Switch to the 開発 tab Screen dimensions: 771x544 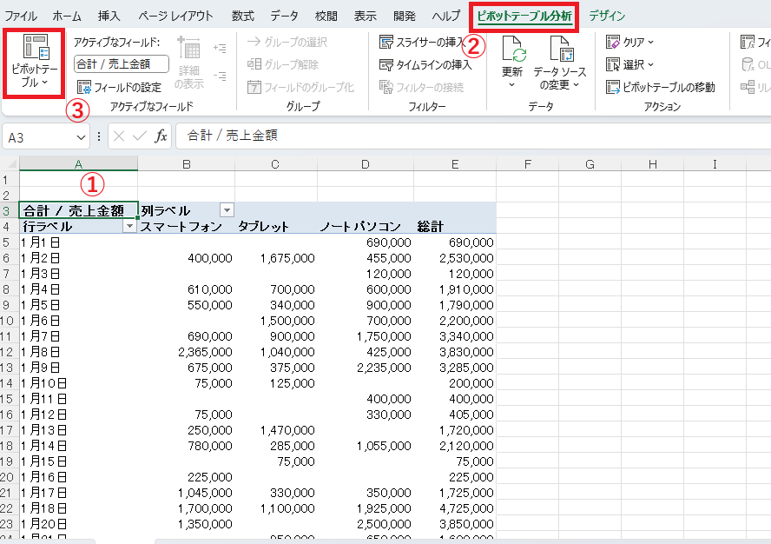point(405,17)
